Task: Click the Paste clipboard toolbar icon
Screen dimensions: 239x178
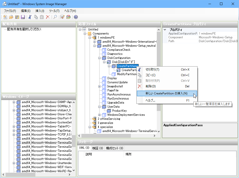Action: click(42, 17)
